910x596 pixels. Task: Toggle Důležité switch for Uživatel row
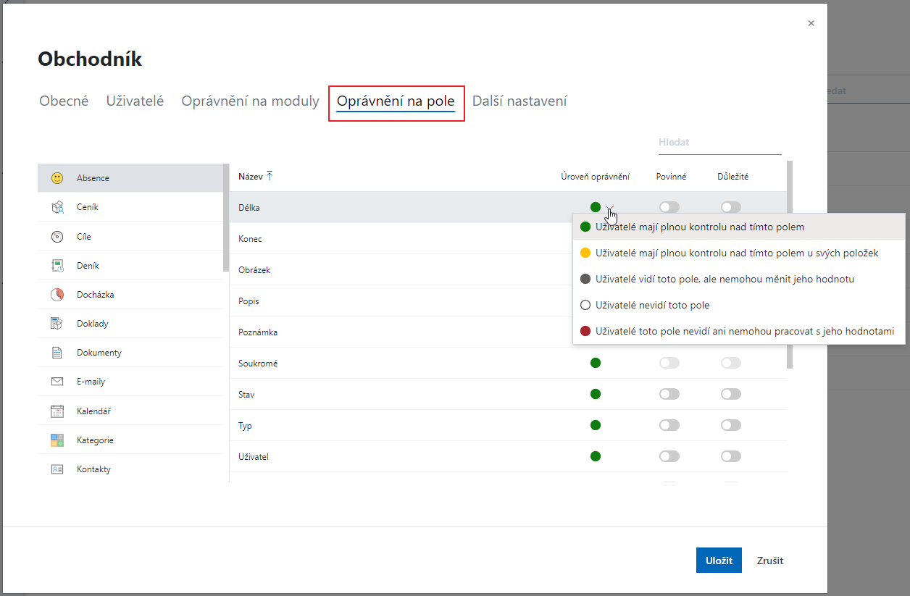coord(731,456)
